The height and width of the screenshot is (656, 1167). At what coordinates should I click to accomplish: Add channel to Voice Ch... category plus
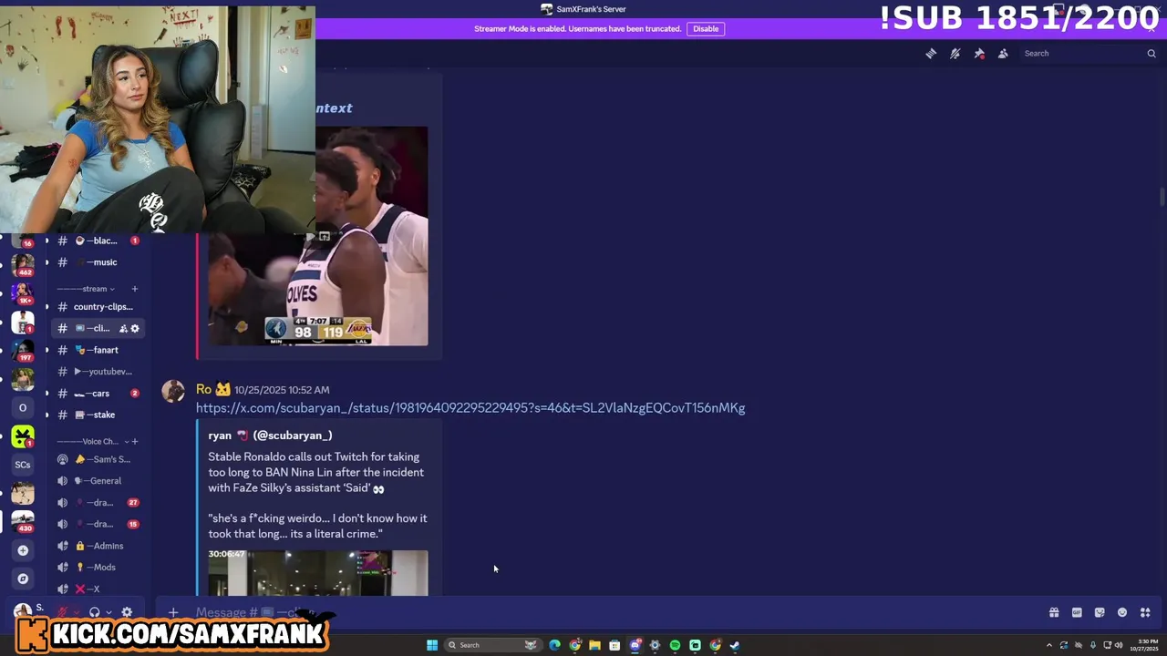tap(134, 442)
